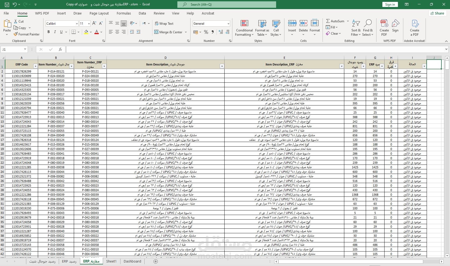
Task: Click the Sign in button
Action: click(390, 5)
